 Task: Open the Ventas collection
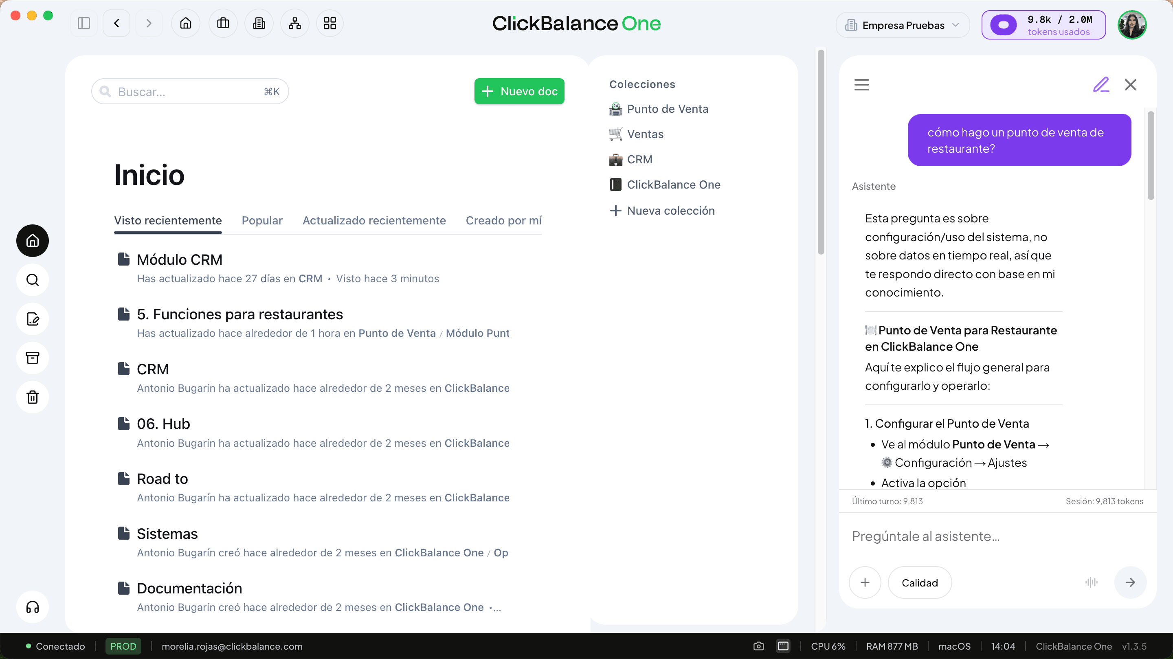click(637, 134)
